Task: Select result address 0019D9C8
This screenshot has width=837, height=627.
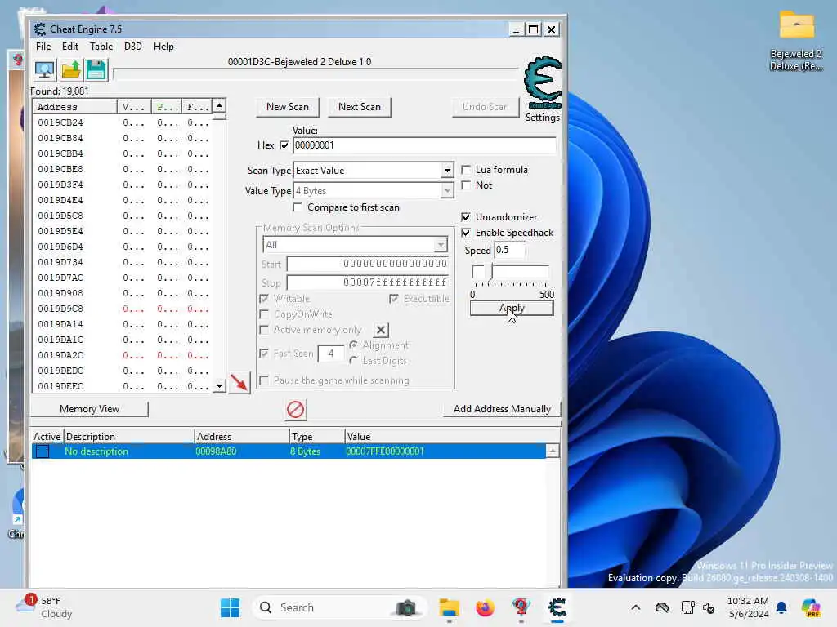Action: [x=60, y=309]
